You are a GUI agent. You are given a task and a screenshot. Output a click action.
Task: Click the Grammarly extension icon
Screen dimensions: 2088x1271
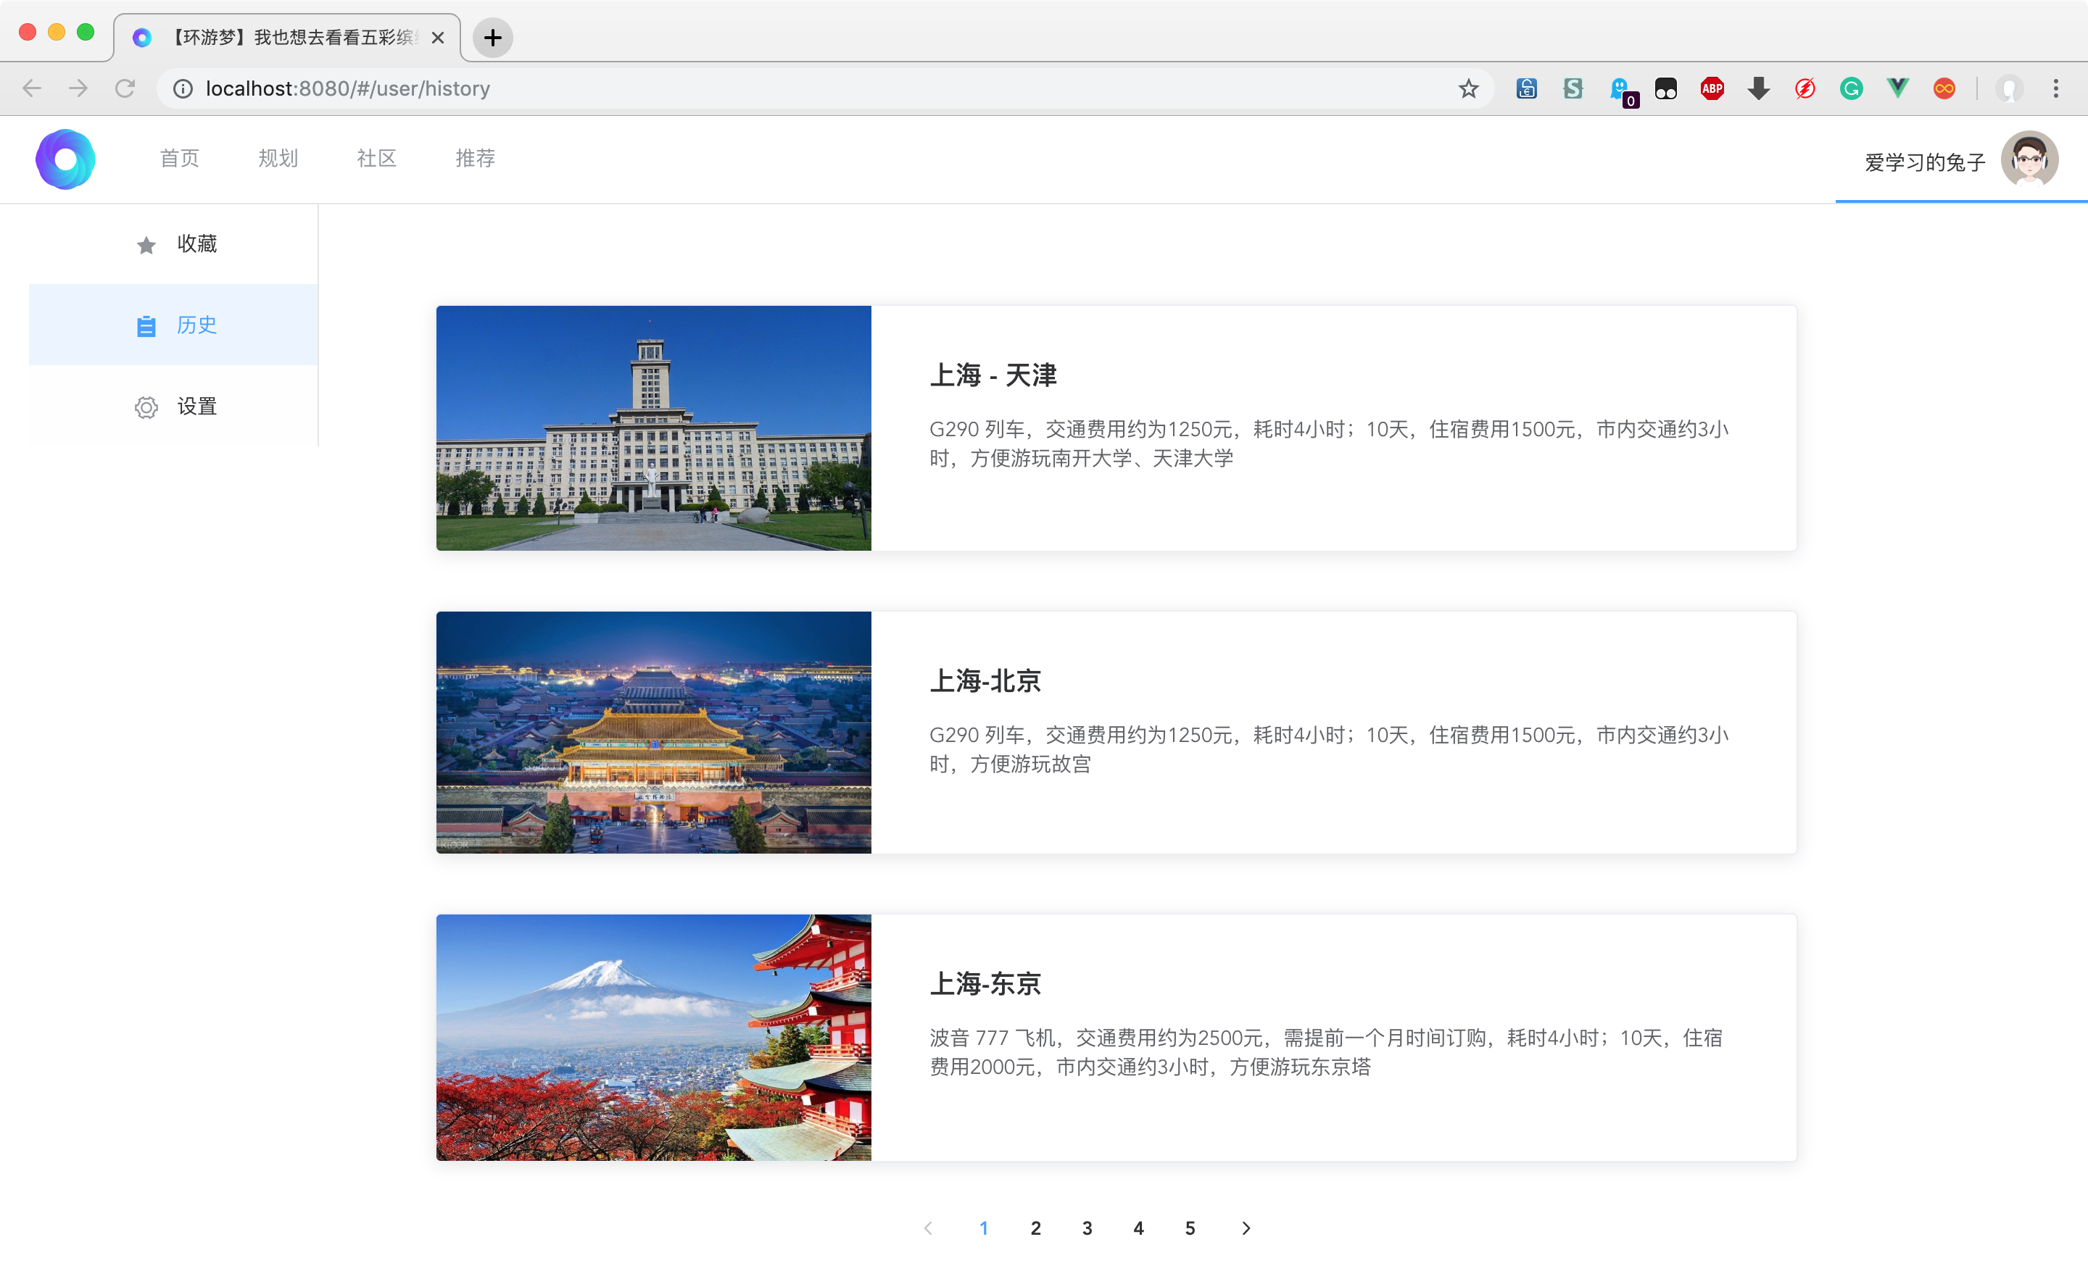coord(1851,89)
